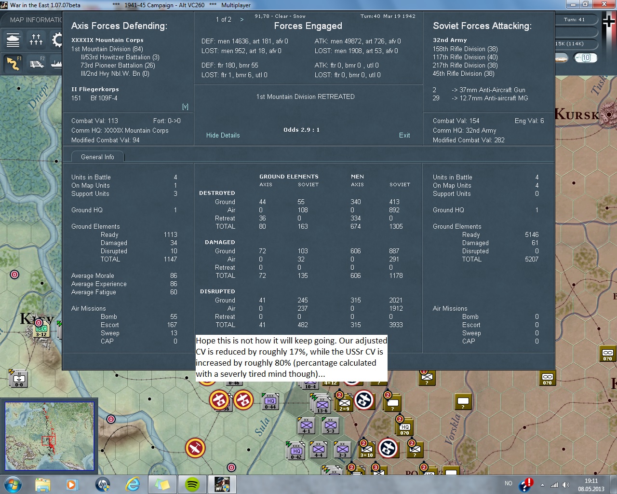Select 73rd Pioneer Battalion (26)
The width and height of the screenshot is (617, 494).
118,66
